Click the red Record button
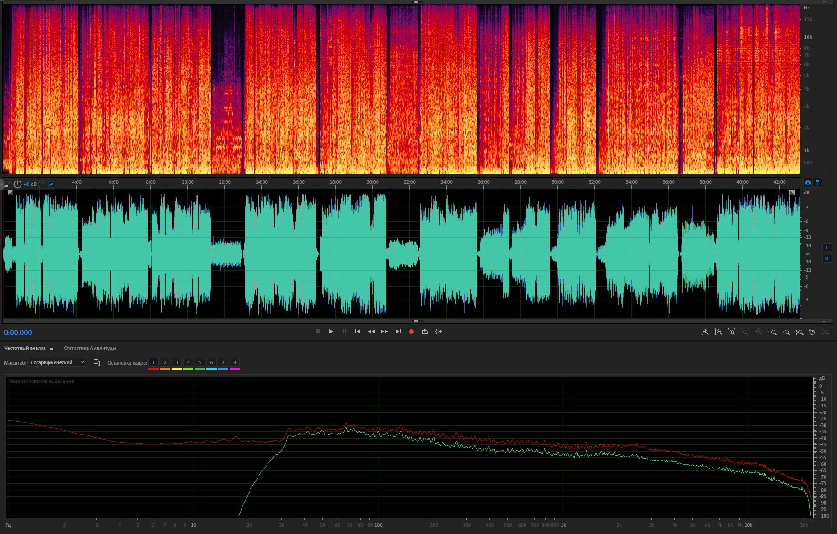This screenshot has width=837, height=534. pyautogui.click(x=411, y=332)
